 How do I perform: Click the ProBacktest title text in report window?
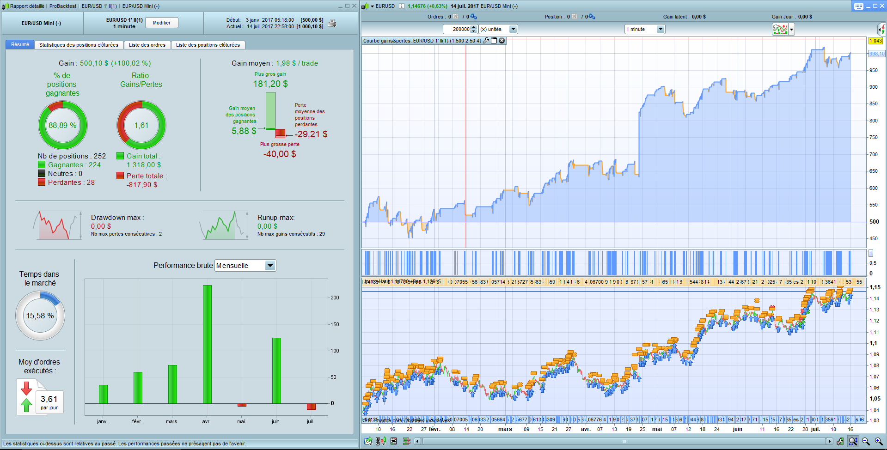coord(63,6)
